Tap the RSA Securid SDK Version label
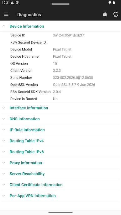Screen dimensions: 121x215 click(30, 92)
